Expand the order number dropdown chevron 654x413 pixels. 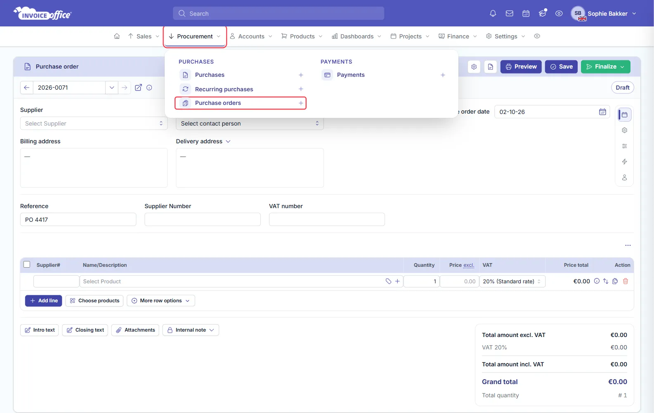click(x=112, y=88)
